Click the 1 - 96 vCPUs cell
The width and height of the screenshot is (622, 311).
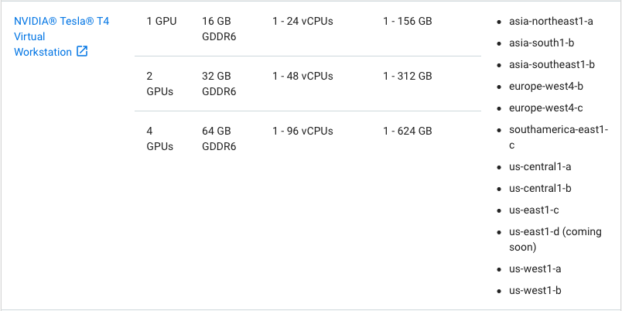coord(302,131)
